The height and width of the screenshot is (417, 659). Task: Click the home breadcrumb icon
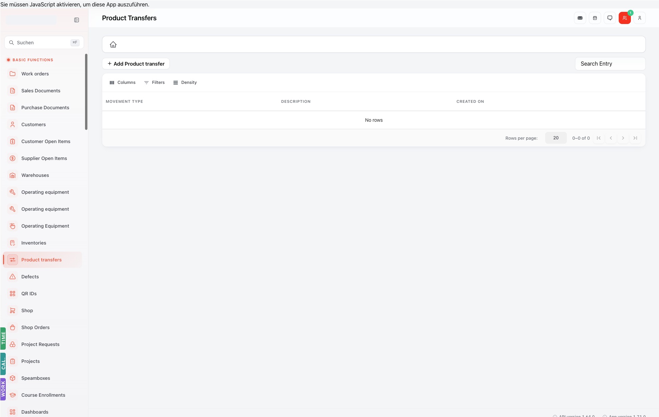113,44
